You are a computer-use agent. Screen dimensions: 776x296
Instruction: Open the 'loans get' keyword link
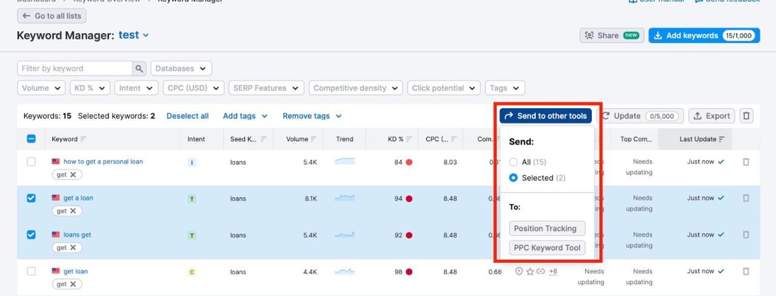77,235
